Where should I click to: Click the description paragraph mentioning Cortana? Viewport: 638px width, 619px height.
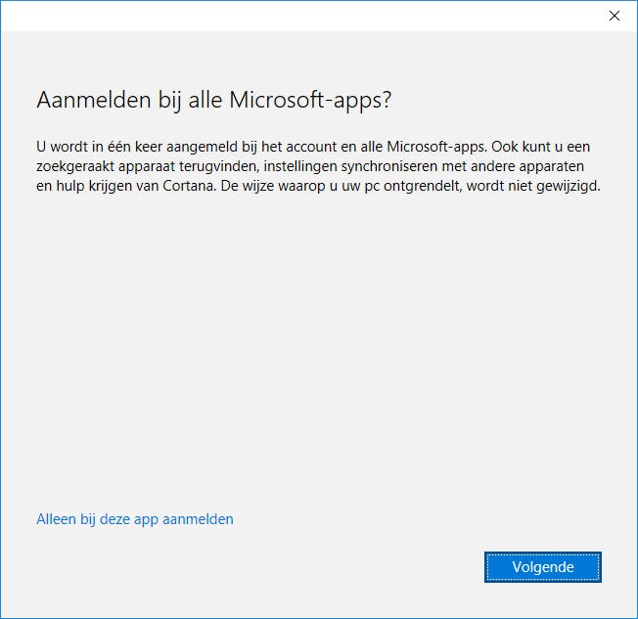click(317, 166)
